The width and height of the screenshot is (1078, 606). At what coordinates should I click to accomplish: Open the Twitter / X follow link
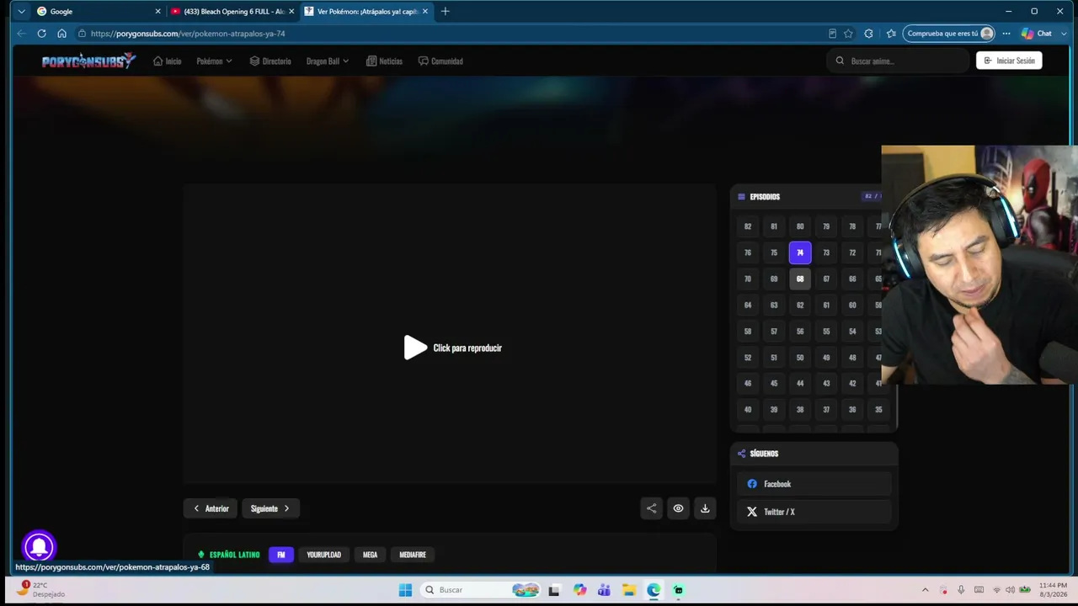[814, 512]
